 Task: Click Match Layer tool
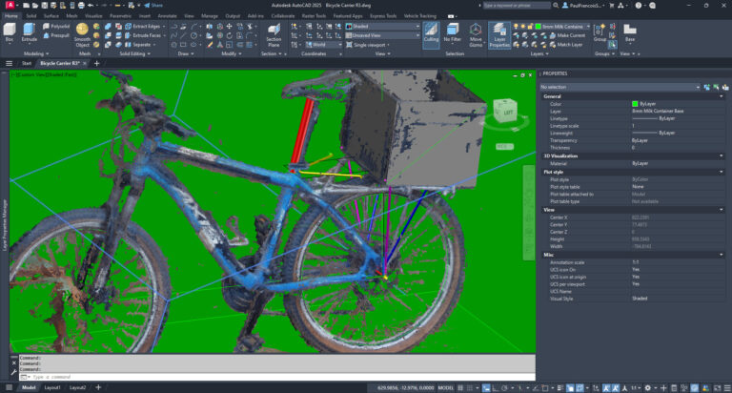566,45
